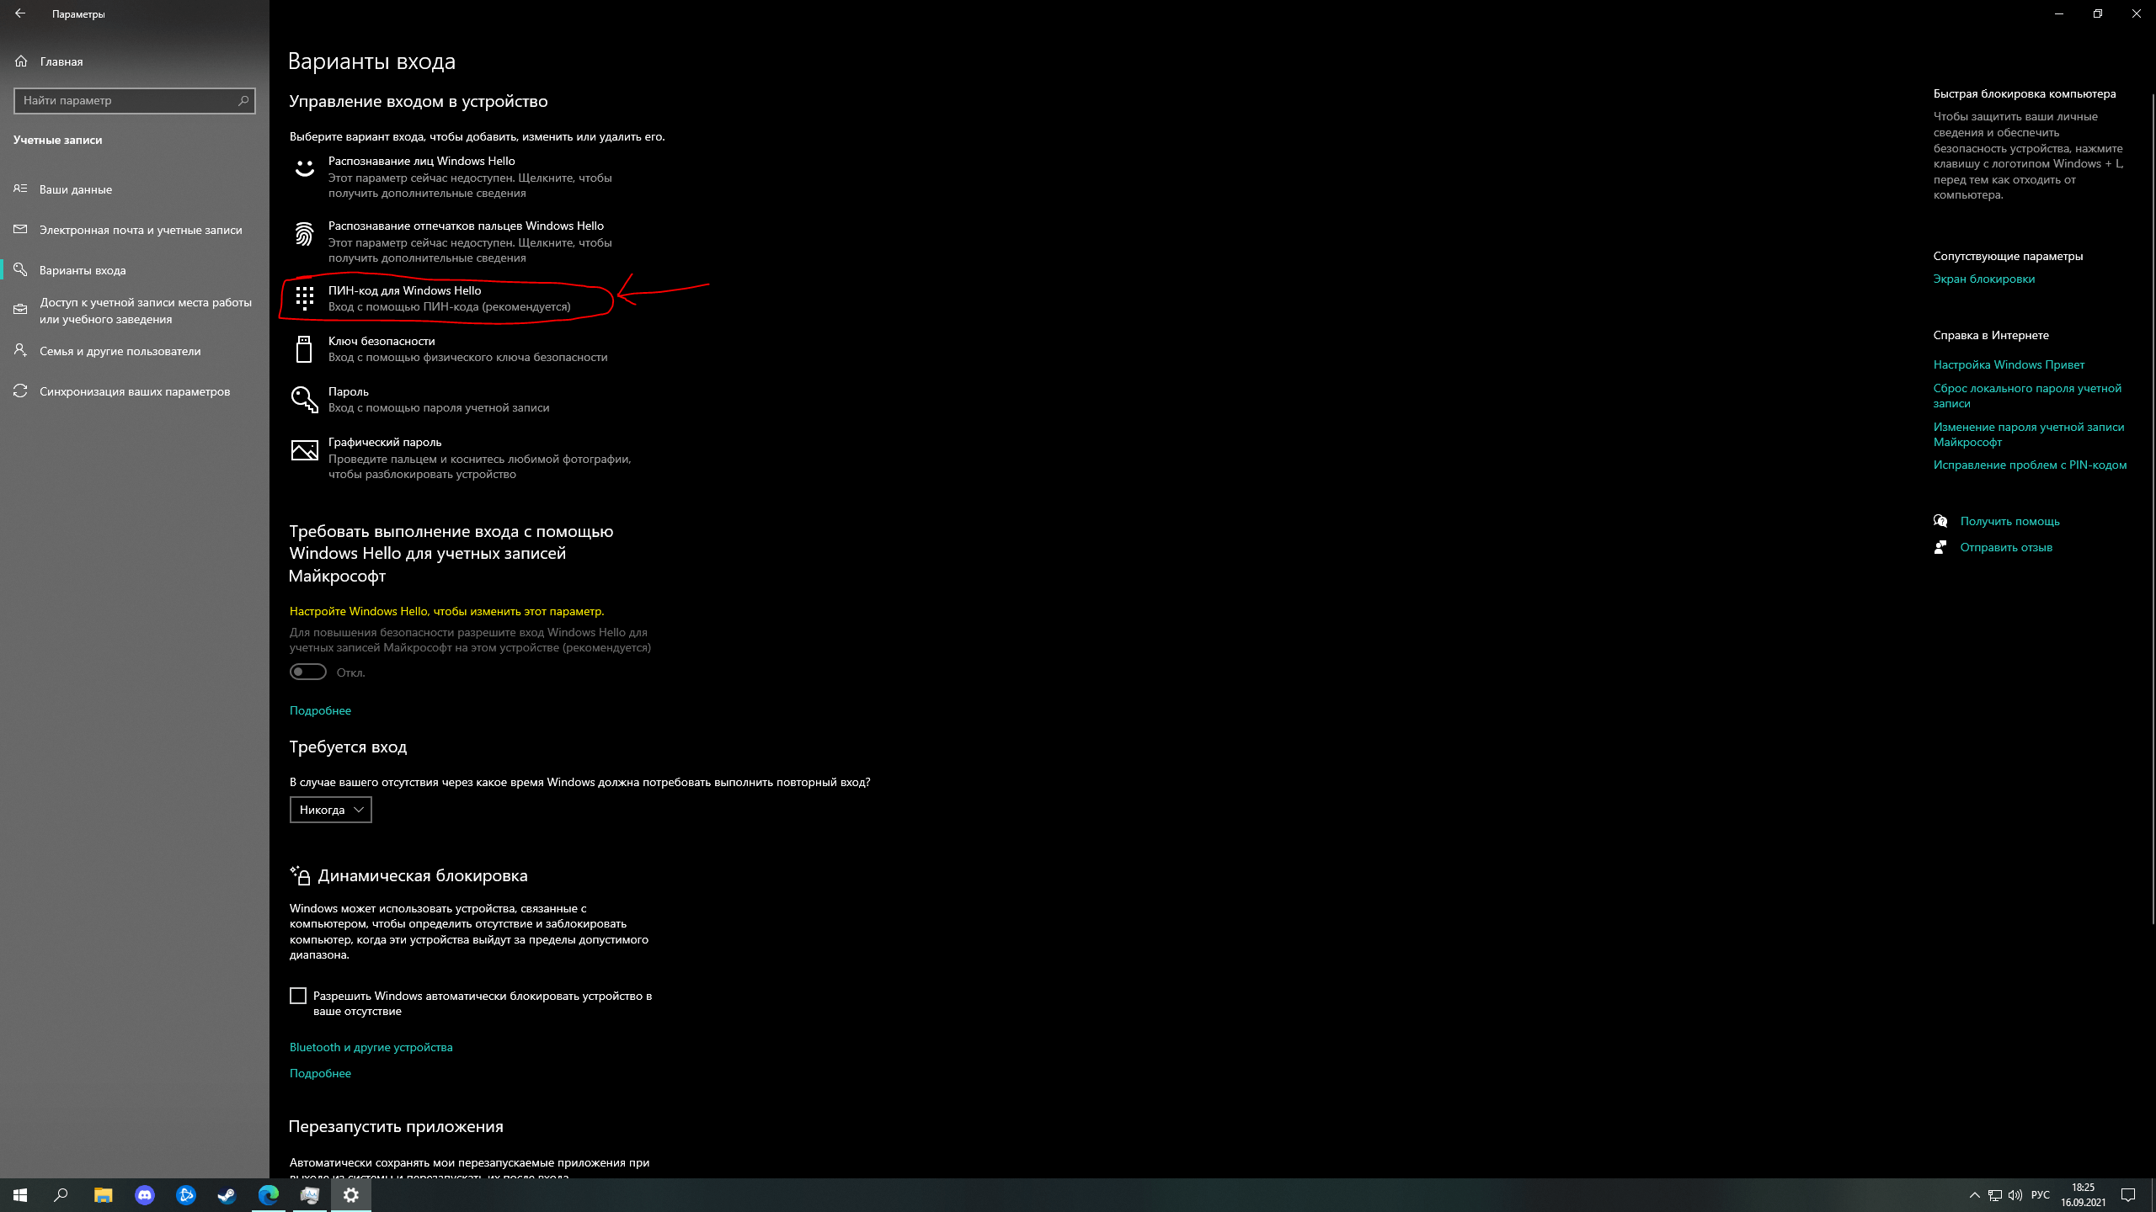
Task: Show hidden system tray icons
Action: [x=1975, y=1195]
